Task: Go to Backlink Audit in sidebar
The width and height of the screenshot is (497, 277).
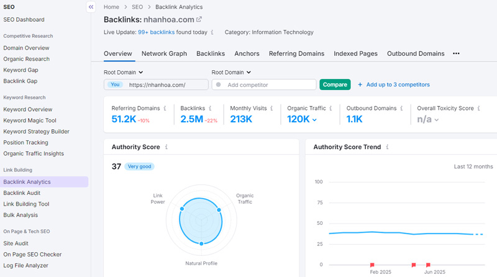Action: click(22, 193)
